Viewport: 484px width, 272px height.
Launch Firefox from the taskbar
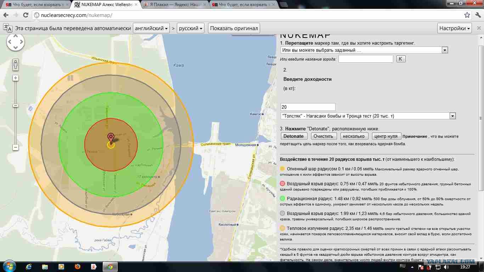click(78, 267)
